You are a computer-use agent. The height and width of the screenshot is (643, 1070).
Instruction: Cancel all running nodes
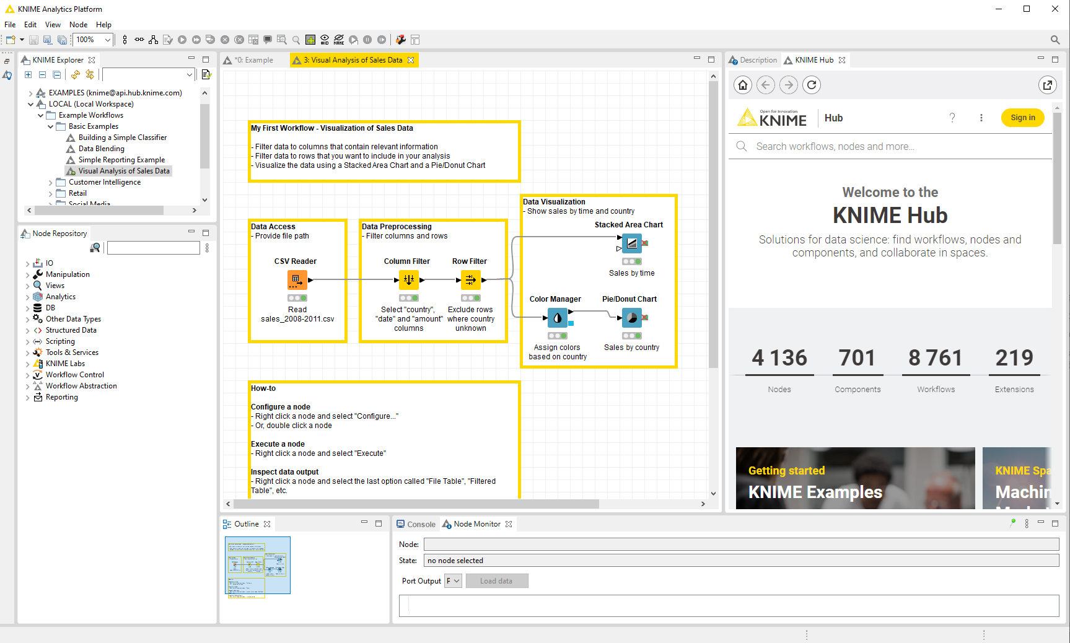pos(239,40)
